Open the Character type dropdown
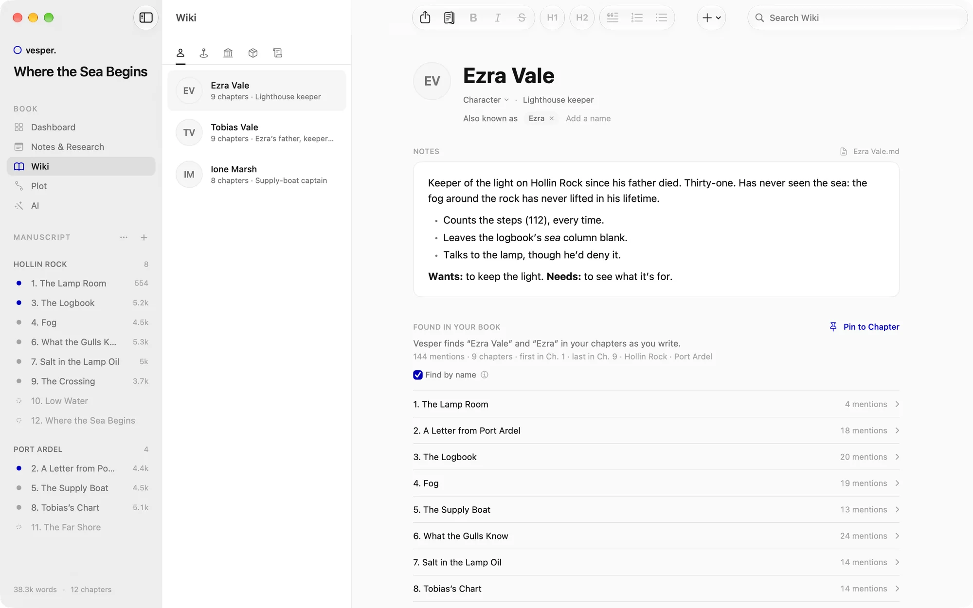The height and width of the screenshot is (608, 973). pyautogui.click(x=486, y=100)
